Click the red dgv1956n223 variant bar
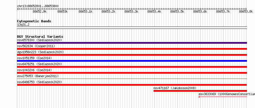255x108 pixels. coord(132,55)
